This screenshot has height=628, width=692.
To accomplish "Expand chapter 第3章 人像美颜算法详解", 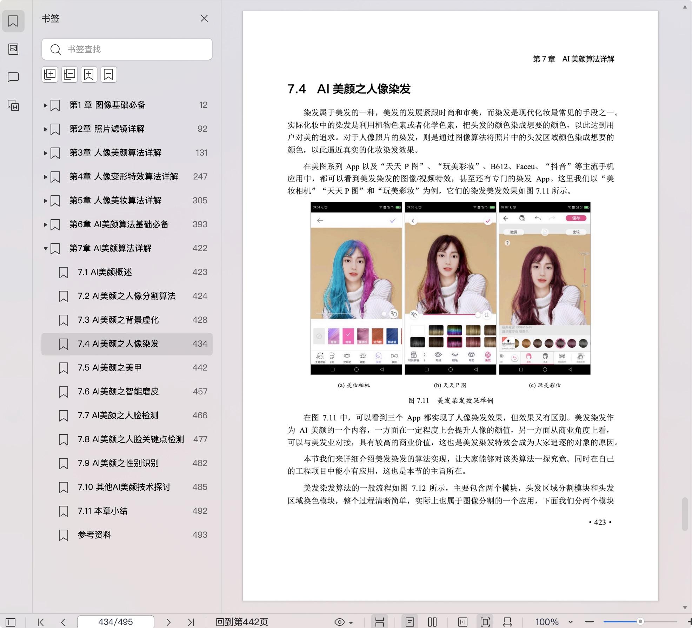I will pyautogui.click(x=46, y=153).
